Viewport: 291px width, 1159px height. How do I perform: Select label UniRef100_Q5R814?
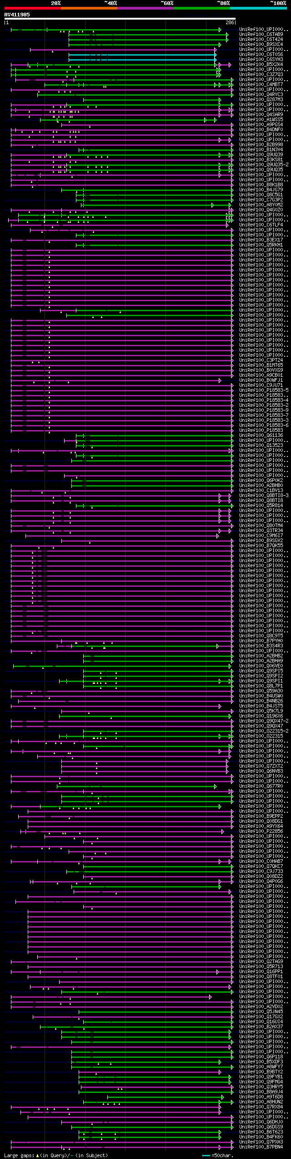261,505
